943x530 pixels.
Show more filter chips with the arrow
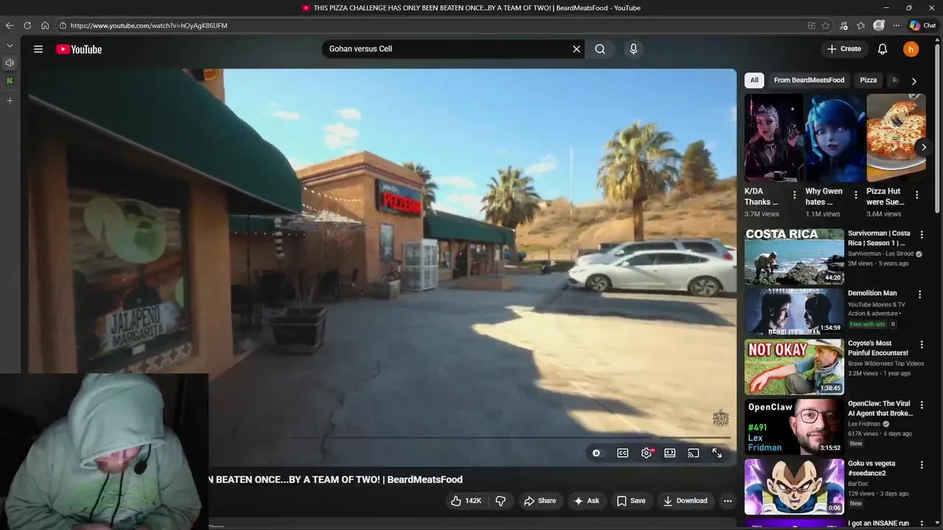914,81
